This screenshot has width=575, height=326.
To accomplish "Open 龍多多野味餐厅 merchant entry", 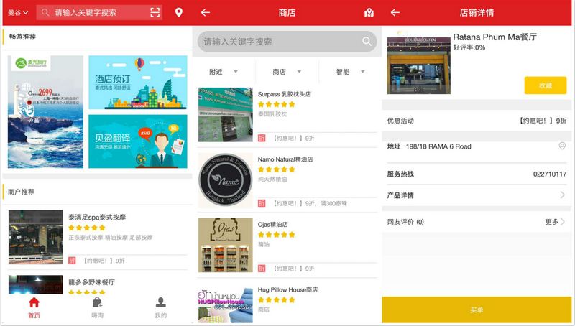I will pyautogui.click(x=97, y=284).
